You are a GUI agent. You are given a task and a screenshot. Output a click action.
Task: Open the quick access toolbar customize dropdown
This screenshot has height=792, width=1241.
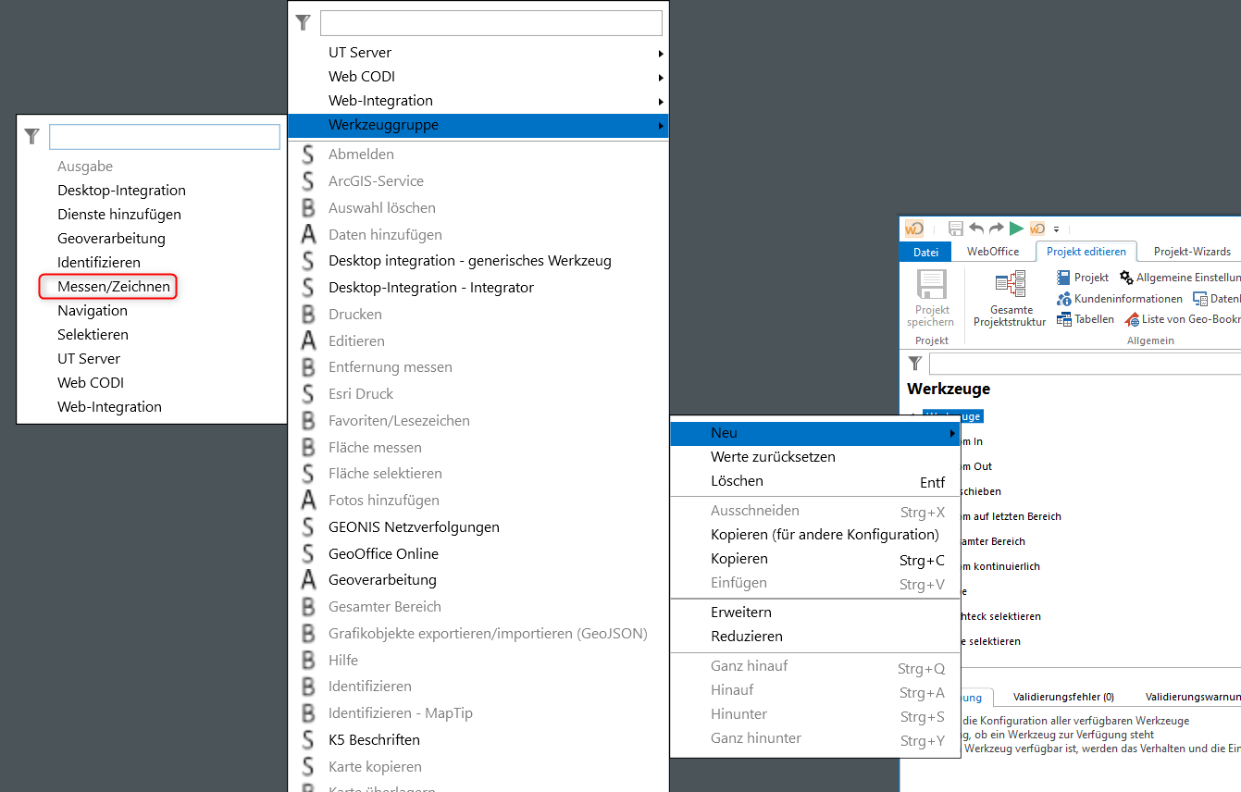1056,229
